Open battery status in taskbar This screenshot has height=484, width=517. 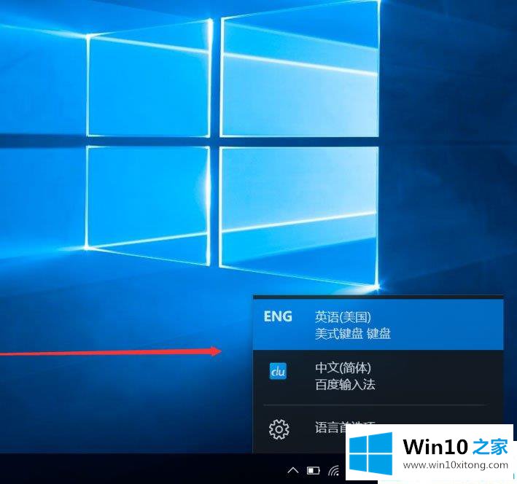pyautogui.click(x=314, y=470)
